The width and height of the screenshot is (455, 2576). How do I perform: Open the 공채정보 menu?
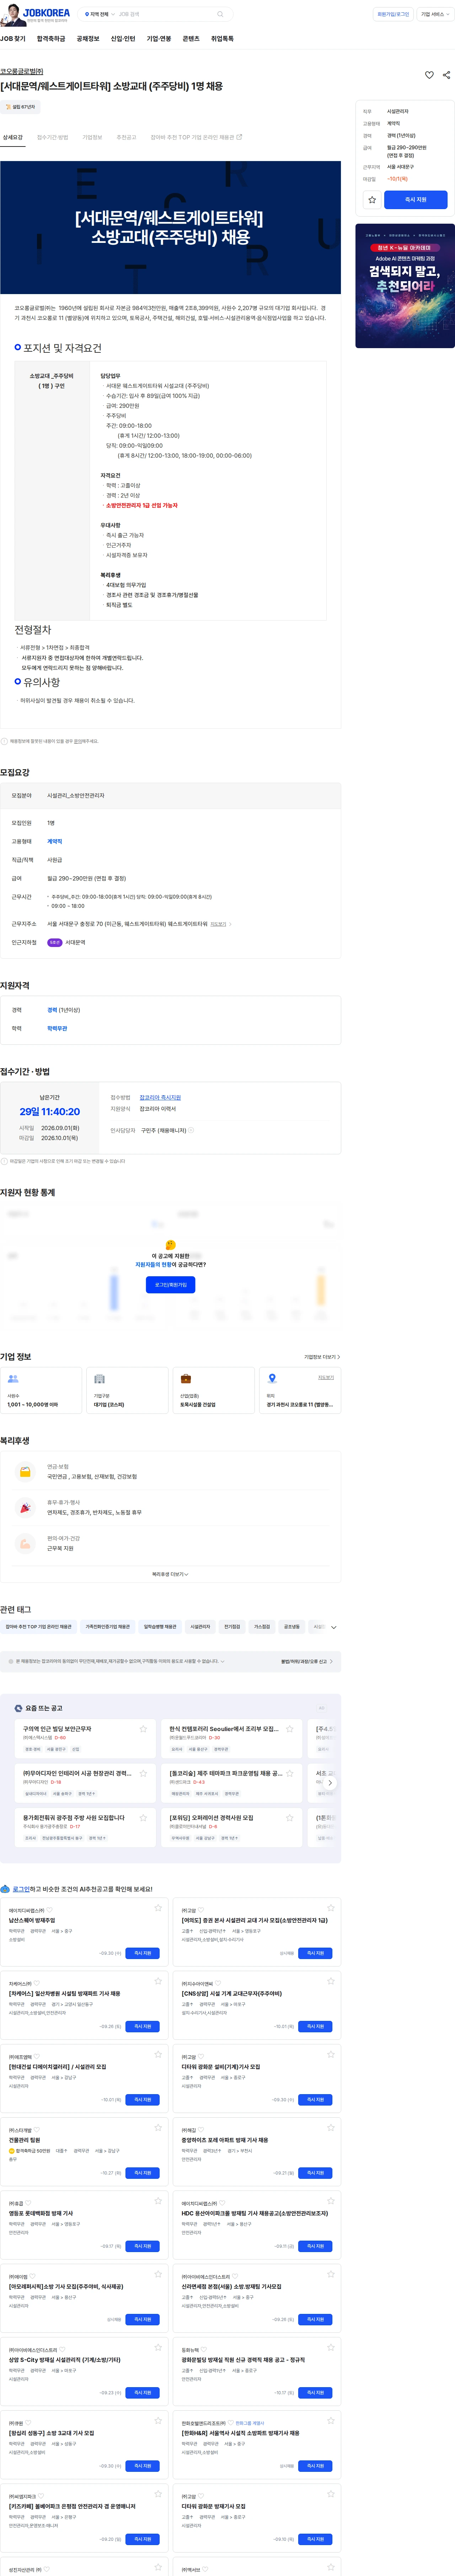click(x=88, y=39)
